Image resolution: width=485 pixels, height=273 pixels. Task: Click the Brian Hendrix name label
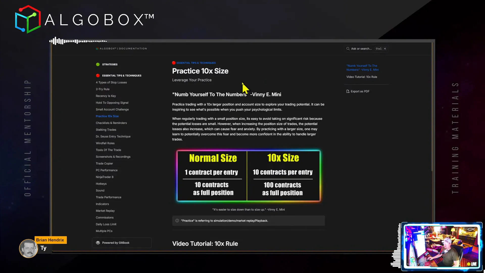pos(50,240)
